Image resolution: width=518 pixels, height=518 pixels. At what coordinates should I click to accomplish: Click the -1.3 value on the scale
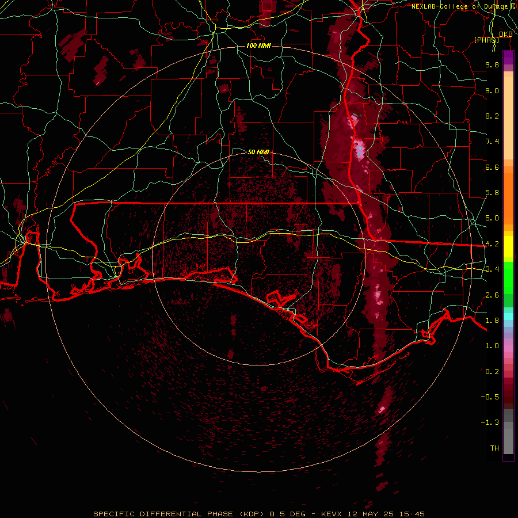coord(490,422)
